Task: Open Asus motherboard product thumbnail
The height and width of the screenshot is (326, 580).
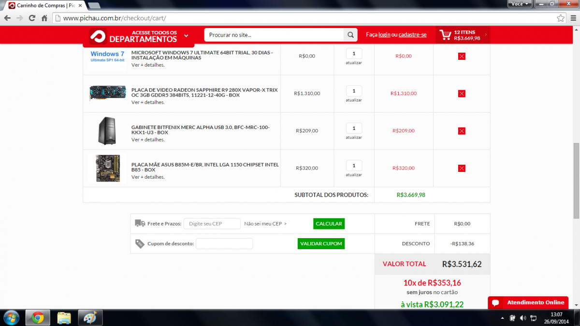Action: [x=107, y=168]
